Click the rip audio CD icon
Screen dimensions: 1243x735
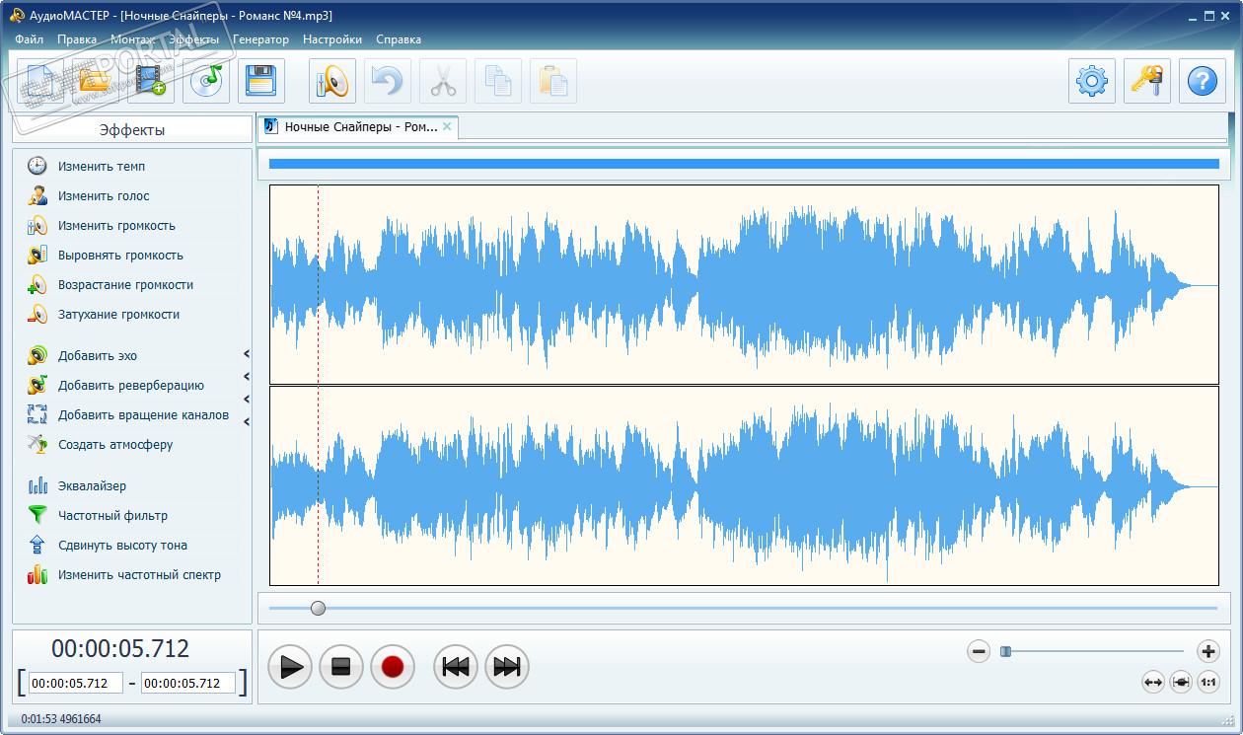pyautogui.click(x=206, y=81)
